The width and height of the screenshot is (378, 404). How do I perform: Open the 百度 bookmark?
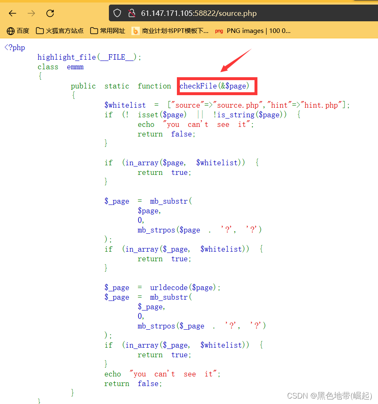click(x=18, y=31)
